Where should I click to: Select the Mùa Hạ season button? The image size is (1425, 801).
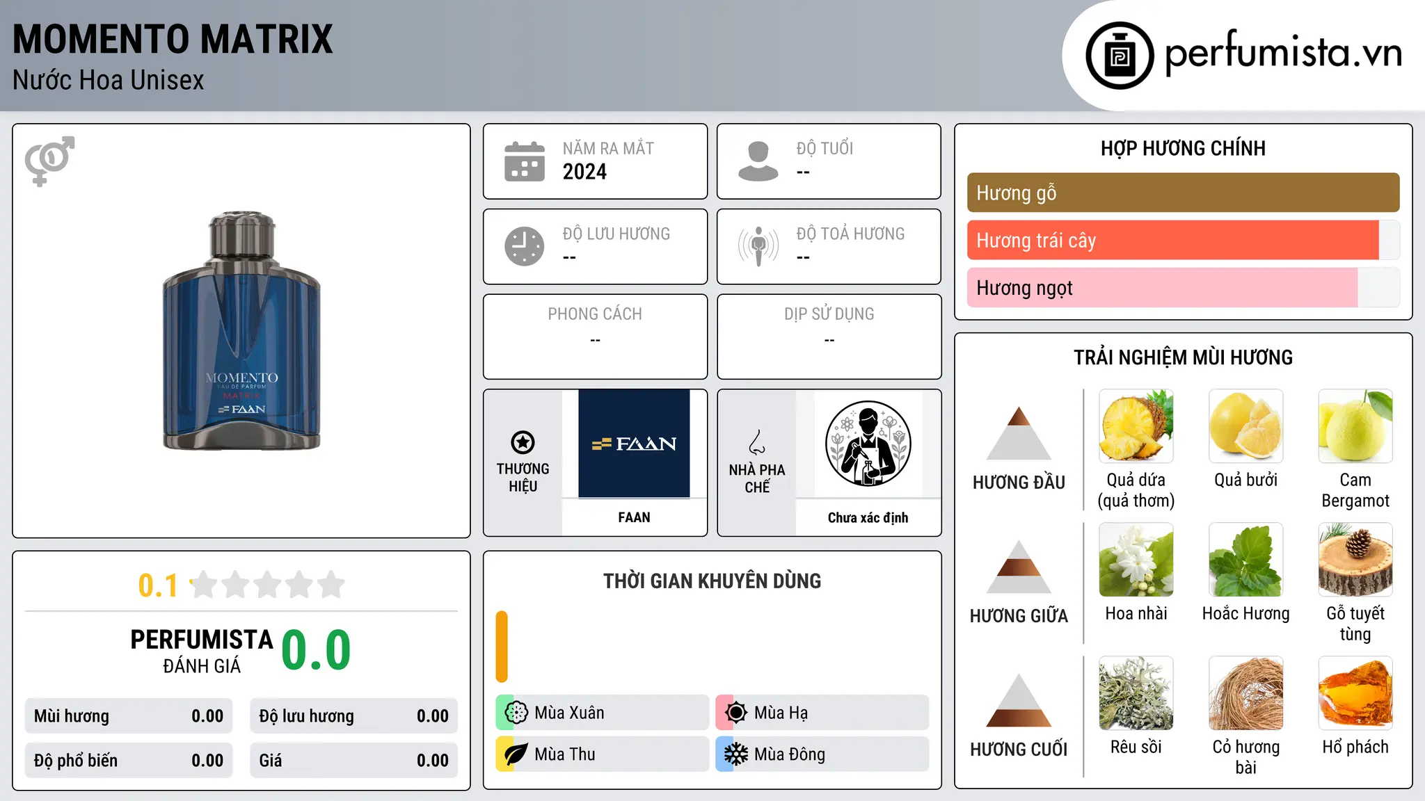point(822,713)
